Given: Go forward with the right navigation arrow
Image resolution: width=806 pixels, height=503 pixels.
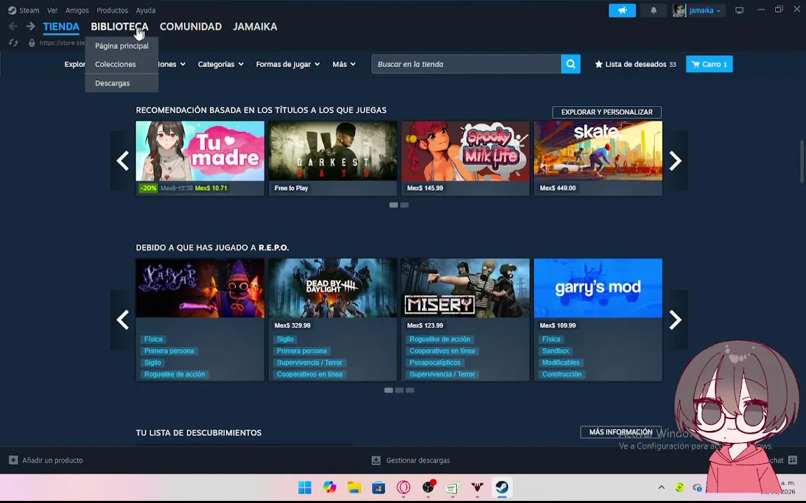Looking at the screenshot, I should coord(30,26).
